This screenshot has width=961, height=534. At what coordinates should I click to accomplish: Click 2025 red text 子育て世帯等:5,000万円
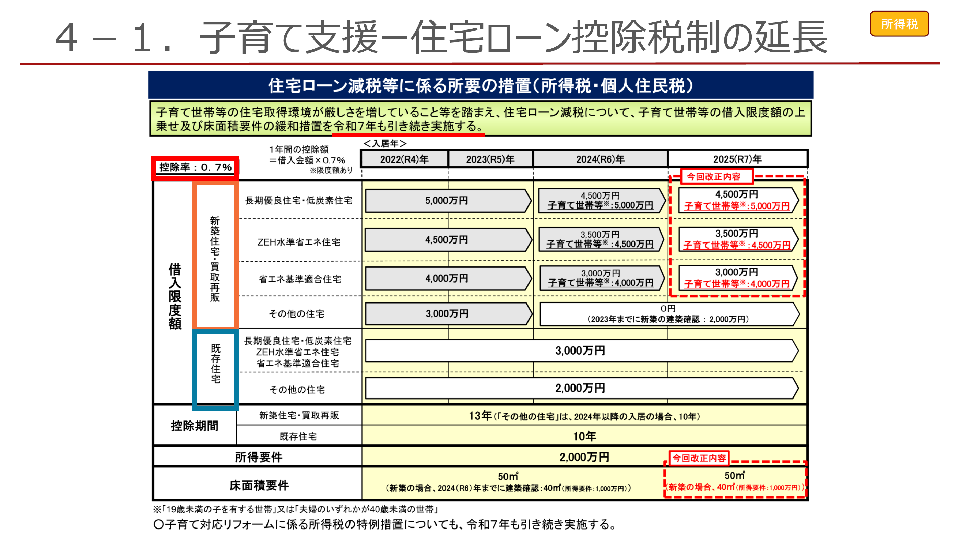click(737, 206)
